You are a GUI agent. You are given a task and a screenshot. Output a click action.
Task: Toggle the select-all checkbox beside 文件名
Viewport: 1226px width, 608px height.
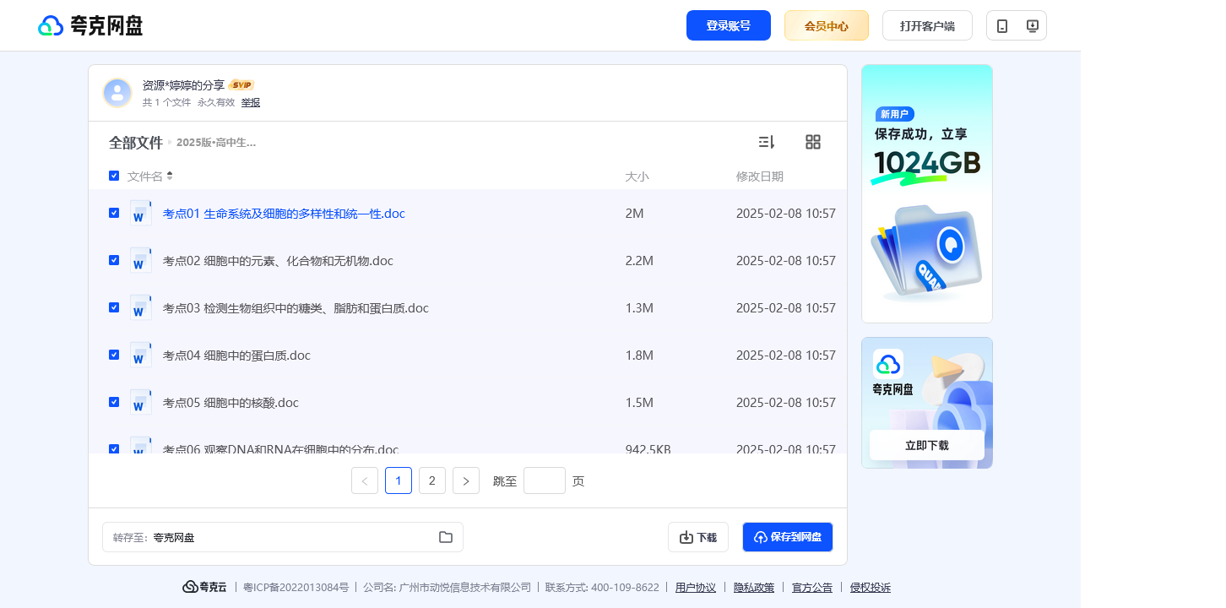click(x=114, y=176)
